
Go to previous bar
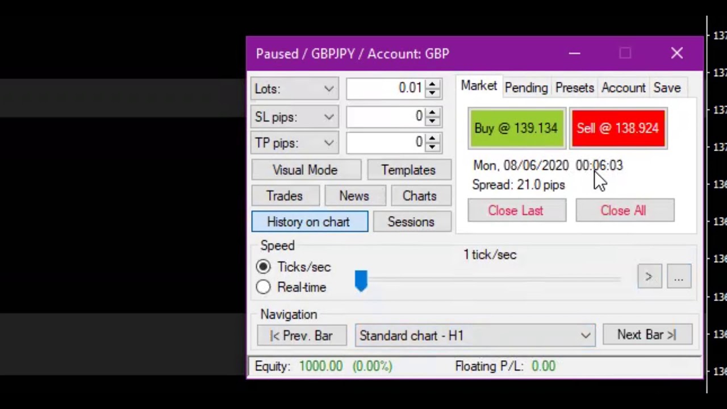coord(302,335)
